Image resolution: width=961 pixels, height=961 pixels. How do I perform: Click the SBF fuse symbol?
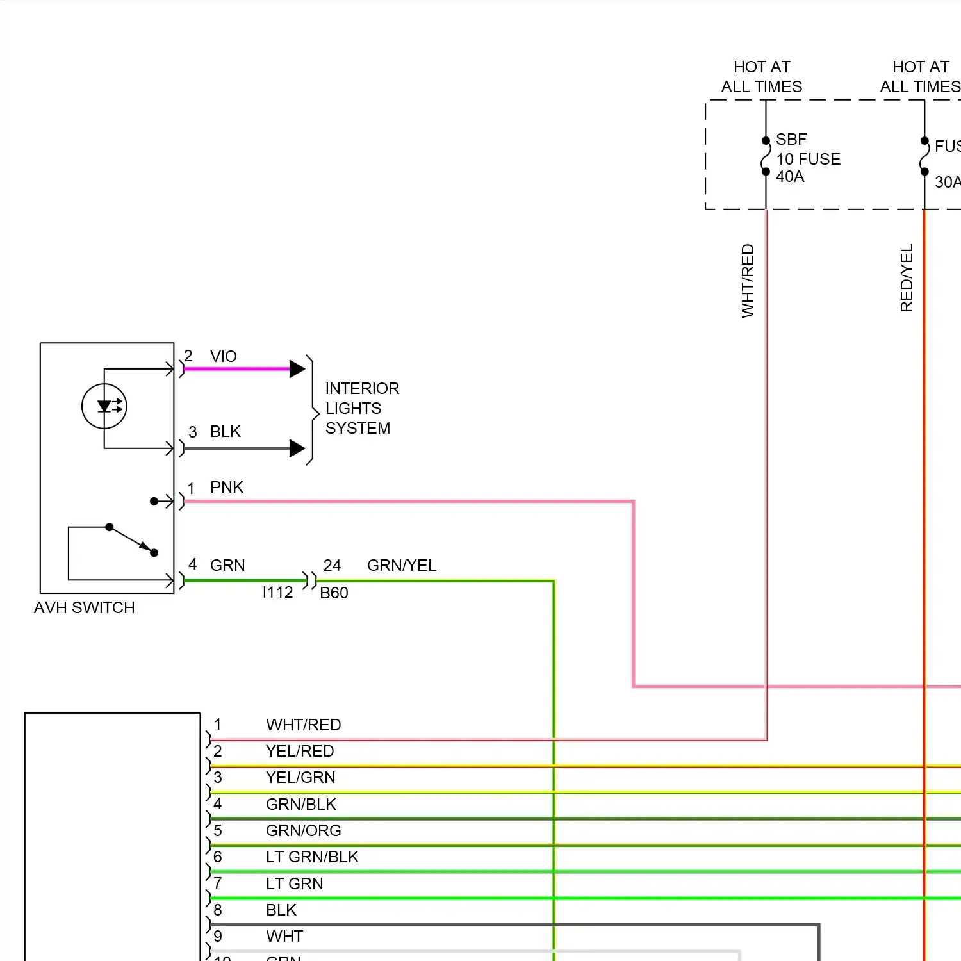766,156
